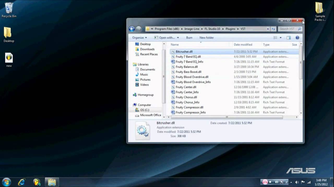Click New folder in the toolbar
The image size is (334, 187).
[206, 38]
